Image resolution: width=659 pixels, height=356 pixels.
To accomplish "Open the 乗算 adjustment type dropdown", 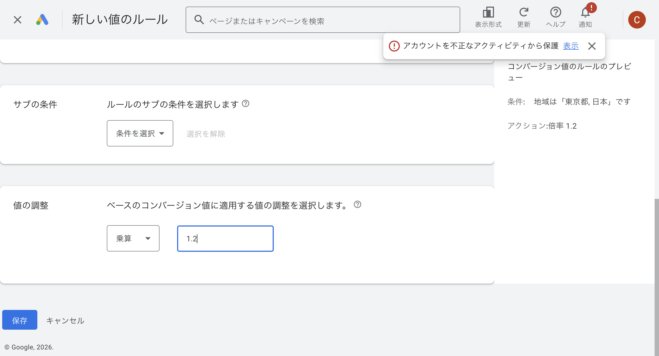I will (x=133, y=238).
